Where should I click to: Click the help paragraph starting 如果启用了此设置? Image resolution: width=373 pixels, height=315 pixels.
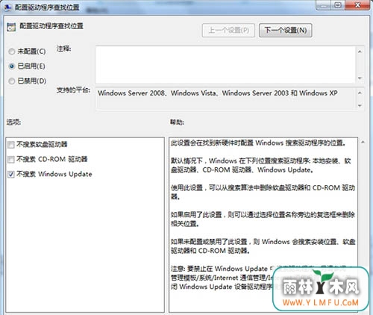tap(263, 219)
